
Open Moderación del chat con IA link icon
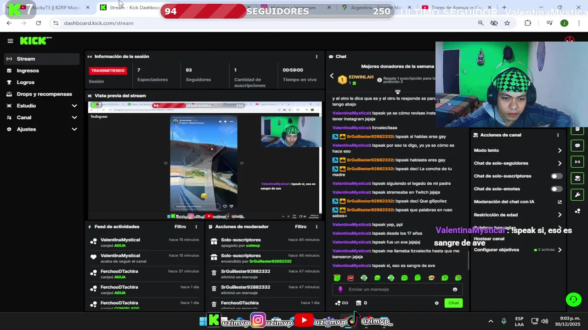[x=560, y=202]
